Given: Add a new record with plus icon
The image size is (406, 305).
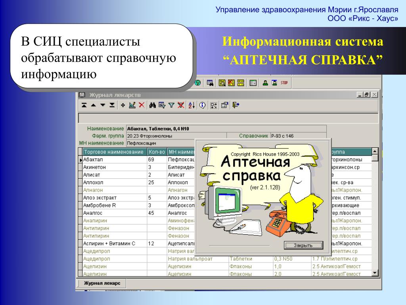Looking at the screenshot, I should 123,105.
